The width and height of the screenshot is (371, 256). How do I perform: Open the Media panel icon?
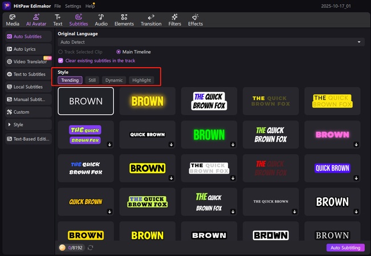[13, 17]
